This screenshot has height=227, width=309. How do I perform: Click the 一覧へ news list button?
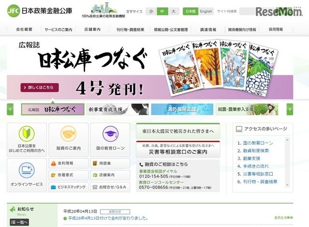(x=19, y=222)
